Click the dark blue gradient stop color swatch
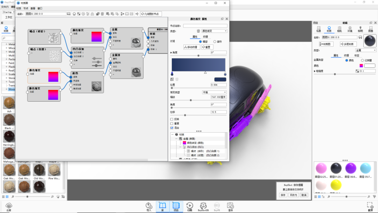Viewport: 378px width, 213px height. (220, 80)
